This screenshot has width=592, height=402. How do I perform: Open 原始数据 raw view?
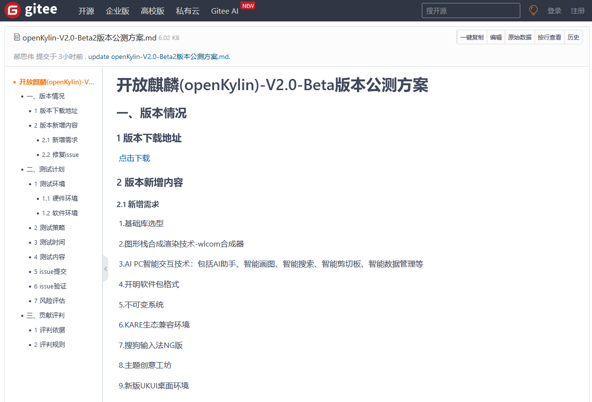click(x=519, y=37)
